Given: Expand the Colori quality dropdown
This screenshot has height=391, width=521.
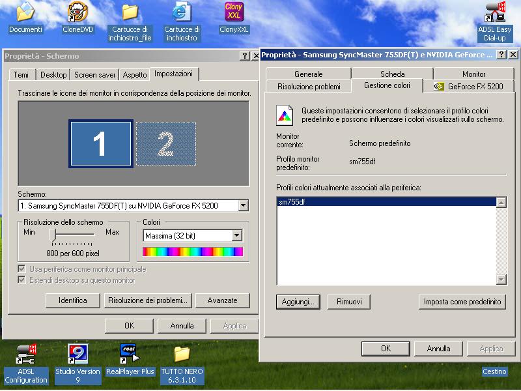Looking at the screenshot, I should point(236,235).
